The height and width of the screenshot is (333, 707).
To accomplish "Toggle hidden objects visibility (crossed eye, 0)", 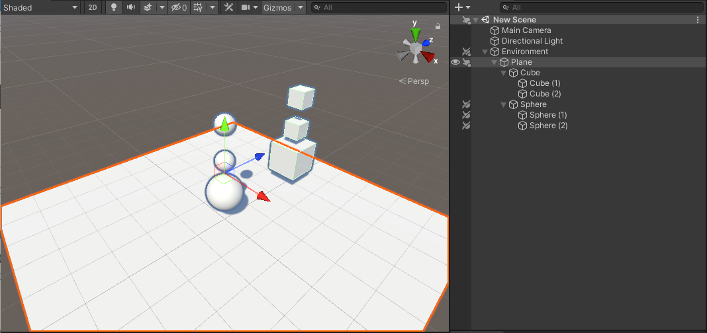I will click(179, 7).
